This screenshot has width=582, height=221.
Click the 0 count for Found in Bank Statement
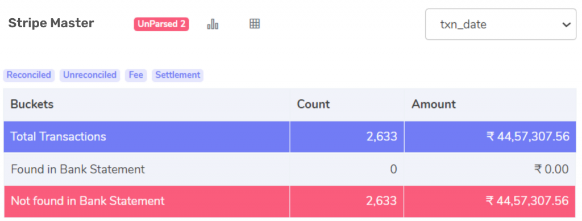tap(393, 169)
